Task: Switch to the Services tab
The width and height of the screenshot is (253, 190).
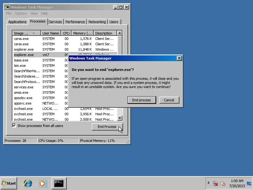Action: pos(55,22)
